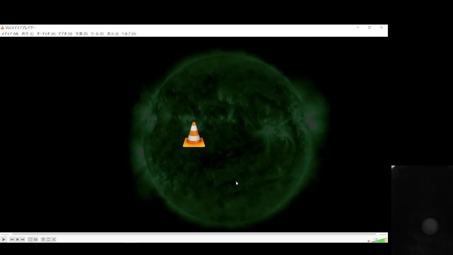
Task: Maximize the VLC window
Action: (x=369, y=27)
